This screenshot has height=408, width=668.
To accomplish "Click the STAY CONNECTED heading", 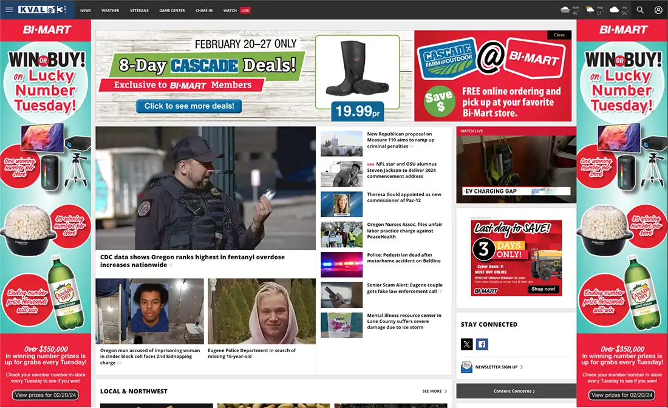I will point(489,324).
